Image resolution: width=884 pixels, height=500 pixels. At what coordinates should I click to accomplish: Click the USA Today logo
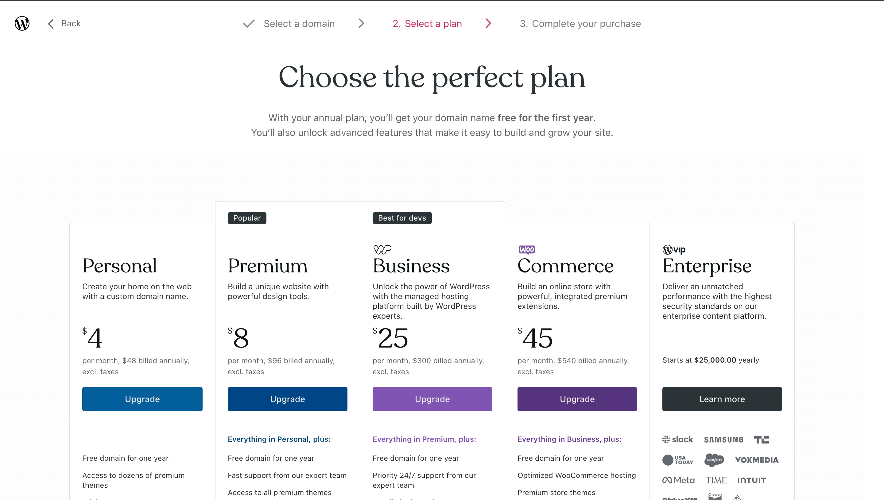point(677,460)
